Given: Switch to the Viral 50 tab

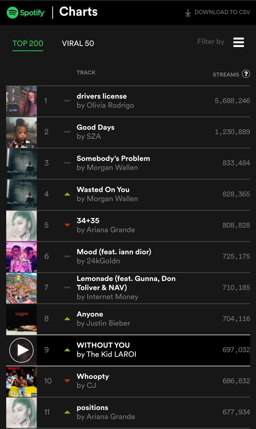Looking at the screenshot, I should 78,43.
